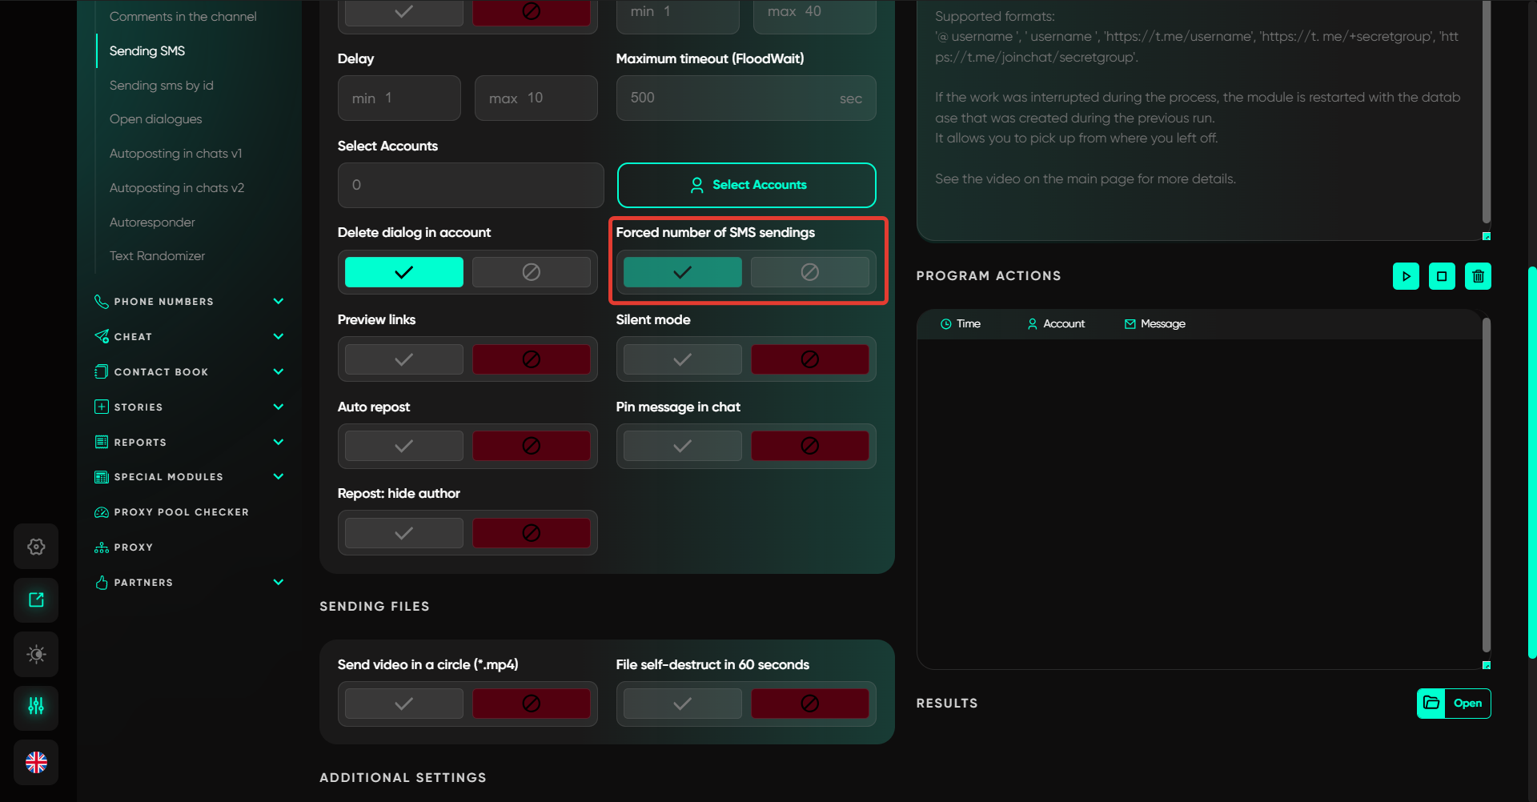Click the stop icon in Program Actions
Image resolution: width=1537 pixels, height=802 pixels.
point(1442,276)
